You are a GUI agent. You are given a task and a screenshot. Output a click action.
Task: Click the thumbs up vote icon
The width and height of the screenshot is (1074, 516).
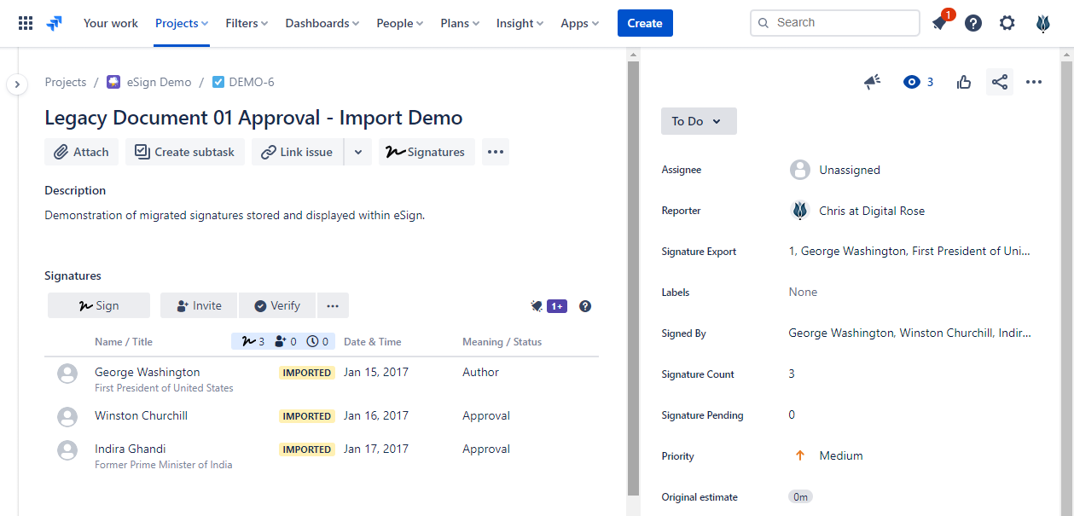964,82
